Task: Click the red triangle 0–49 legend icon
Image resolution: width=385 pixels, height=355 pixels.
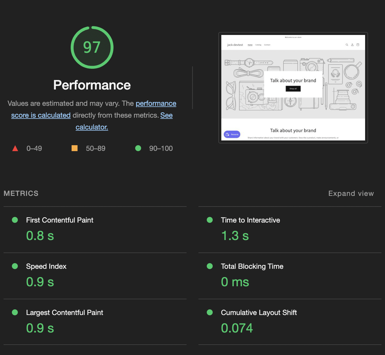Action: point(15,148)
